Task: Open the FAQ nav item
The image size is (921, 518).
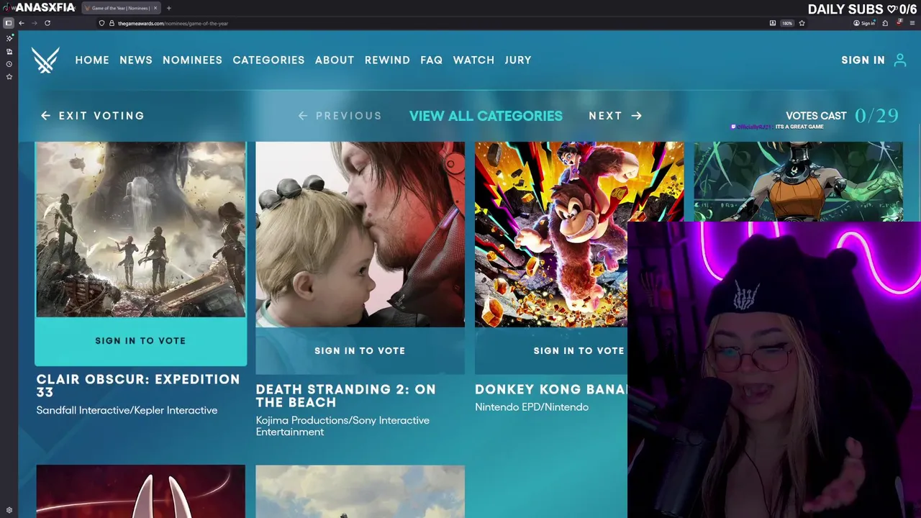Action: pos(432,60)
